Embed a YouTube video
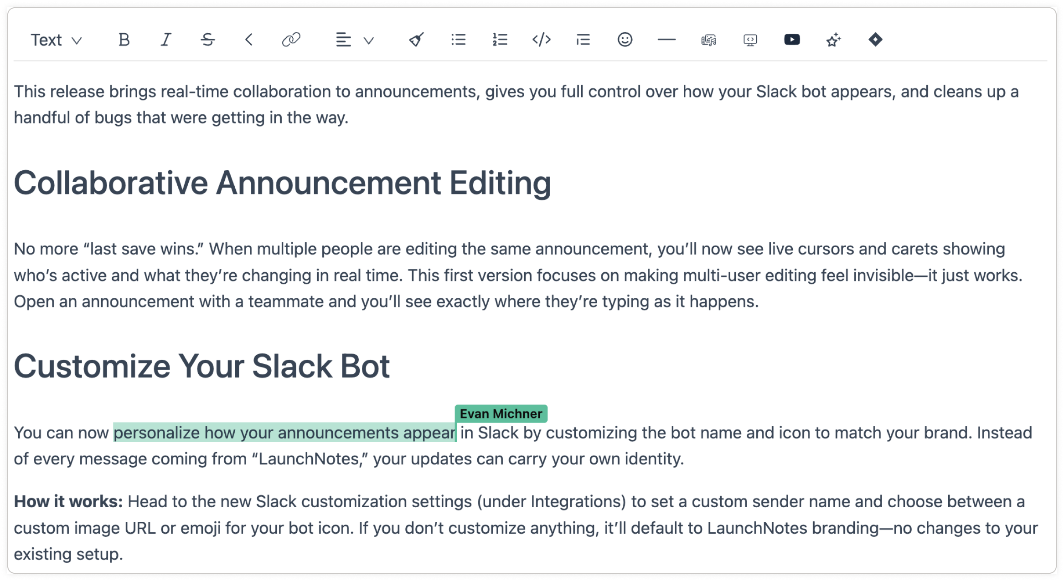The height and width of the screenshot is (581, 1064). point(792,40)
